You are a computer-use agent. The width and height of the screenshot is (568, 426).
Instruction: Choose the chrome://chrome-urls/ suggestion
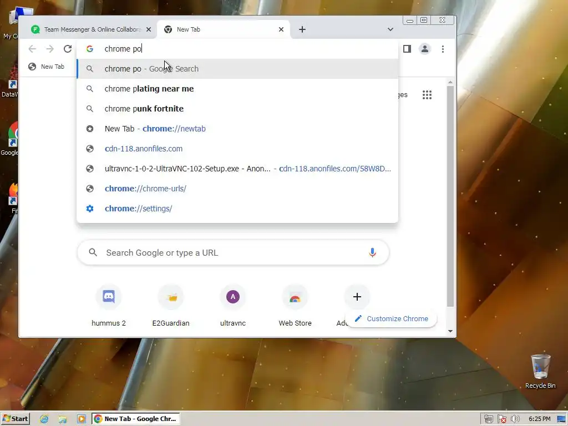[237, 189]
